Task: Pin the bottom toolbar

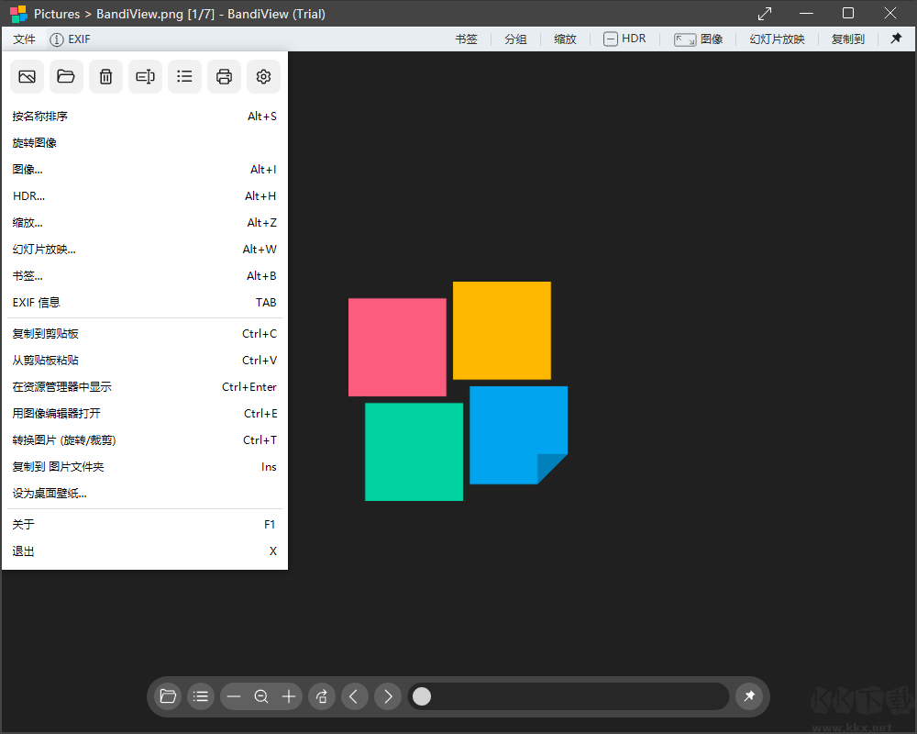Action: point(750,696)
